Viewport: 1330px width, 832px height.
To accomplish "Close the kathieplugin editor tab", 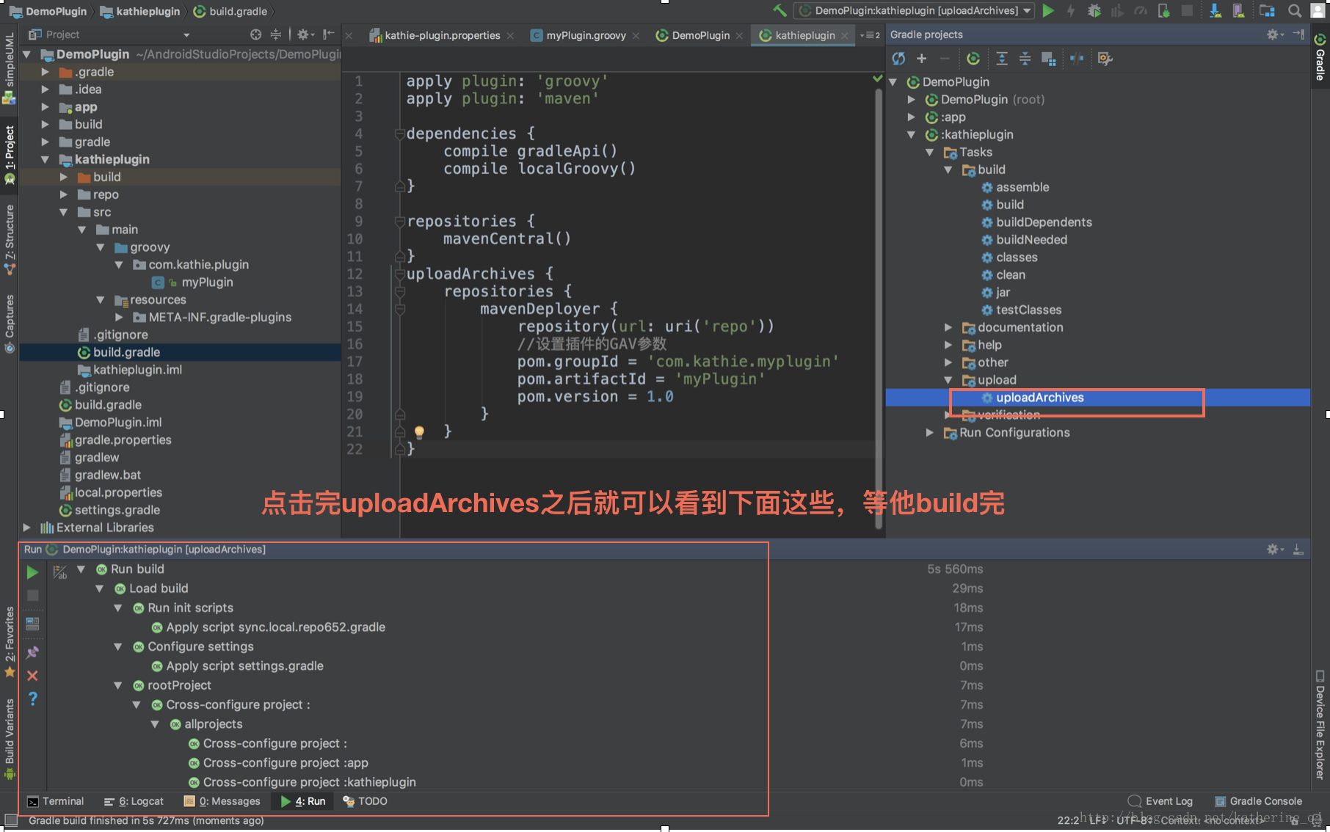I will (x=845, y=35).
